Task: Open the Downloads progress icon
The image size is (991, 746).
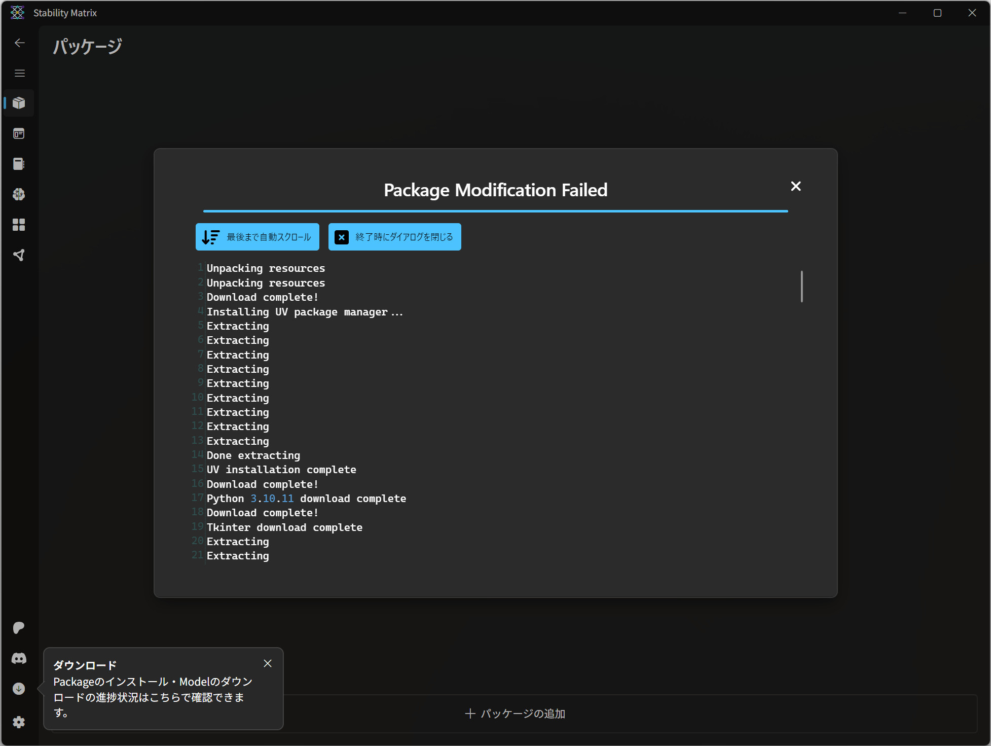Action: (x=19, y=689)
